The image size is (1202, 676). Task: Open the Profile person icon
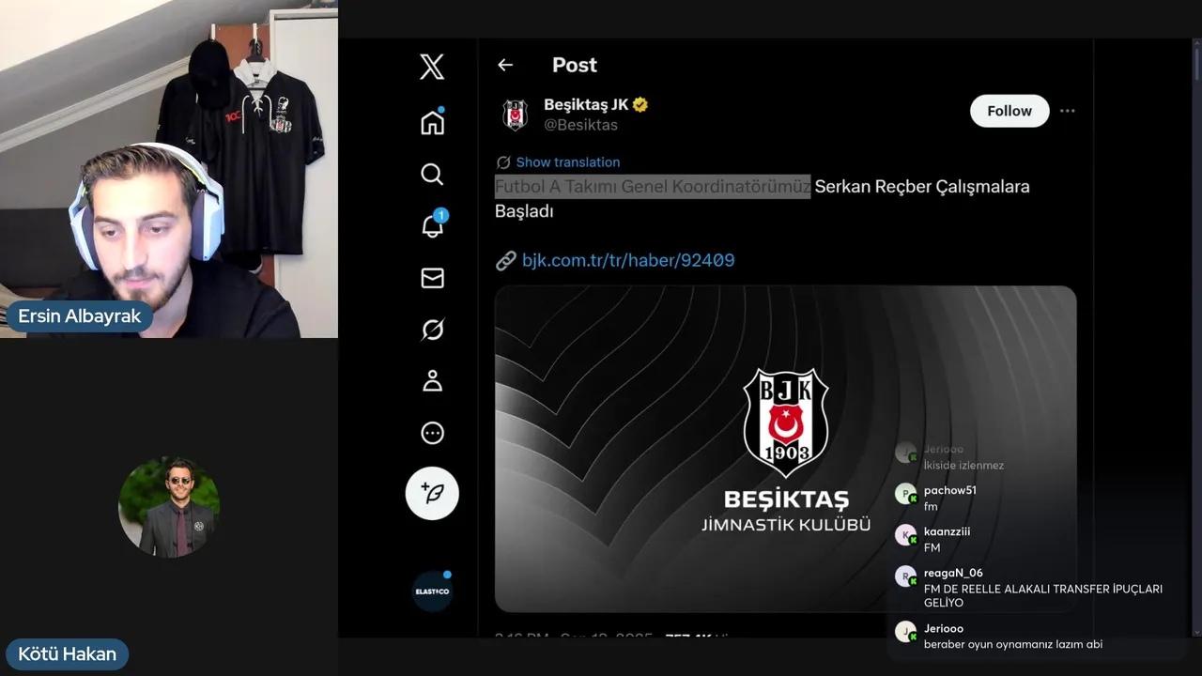[x=432, y=381]
